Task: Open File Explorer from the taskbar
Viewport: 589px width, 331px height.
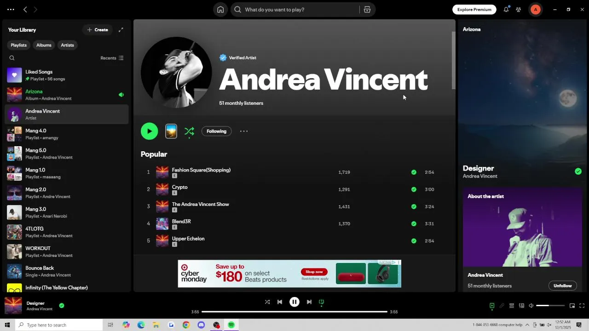Action: [156, 325]
